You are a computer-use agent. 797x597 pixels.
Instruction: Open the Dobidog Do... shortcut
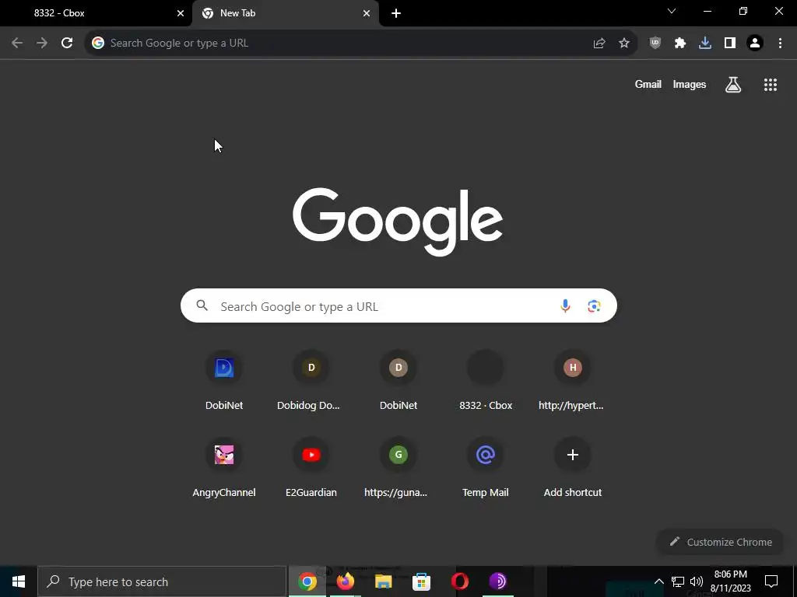tap(311, 381)
